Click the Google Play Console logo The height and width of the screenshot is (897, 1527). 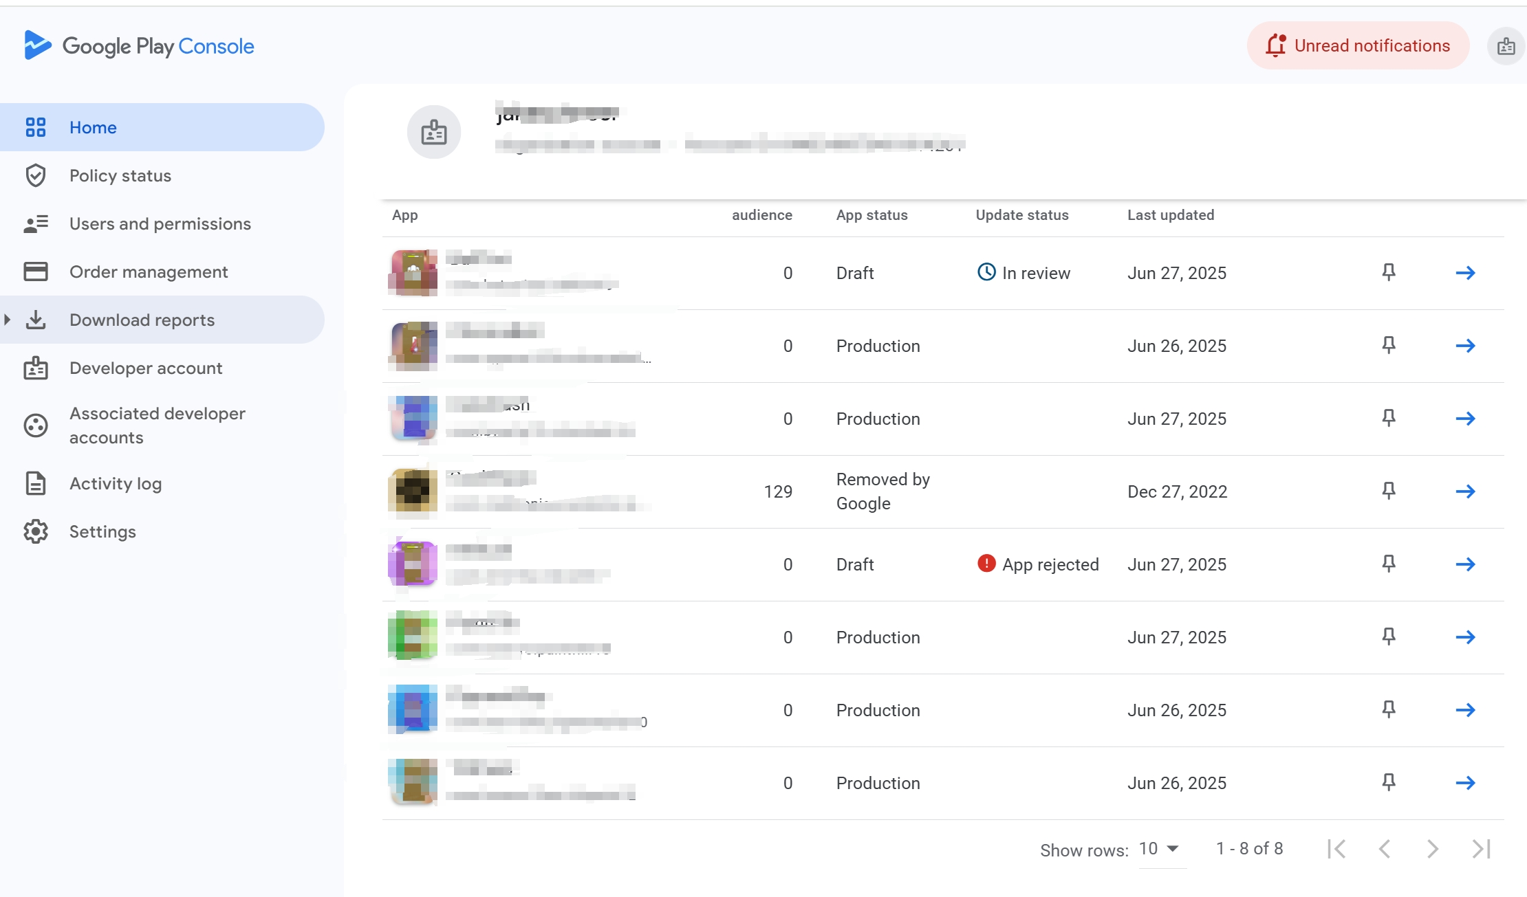click(139, 46)
